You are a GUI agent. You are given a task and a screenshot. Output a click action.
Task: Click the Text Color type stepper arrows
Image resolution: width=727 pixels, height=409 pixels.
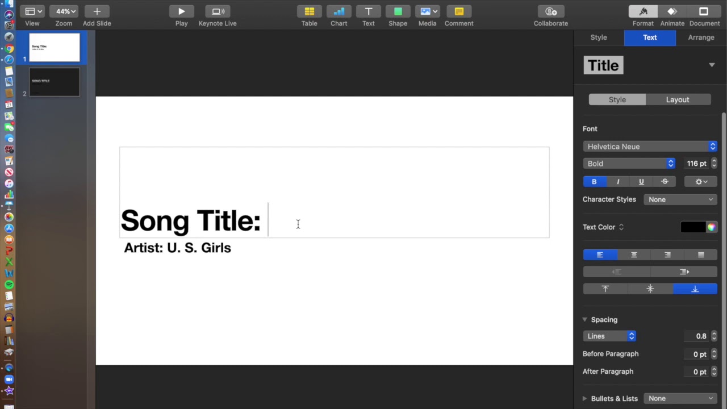(x=621, y=227)
